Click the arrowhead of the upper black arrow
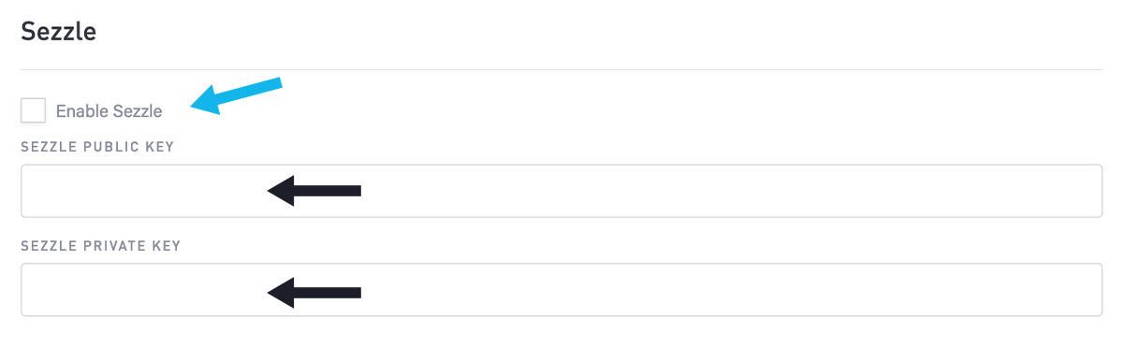The image size is (1123, 362). [x=281, y=191]
